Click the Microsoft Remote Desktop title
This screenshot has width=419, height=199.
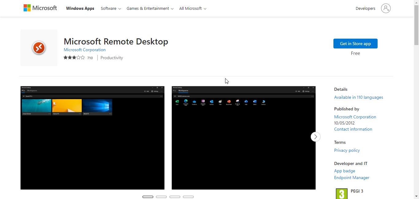[x=116, y=41]
